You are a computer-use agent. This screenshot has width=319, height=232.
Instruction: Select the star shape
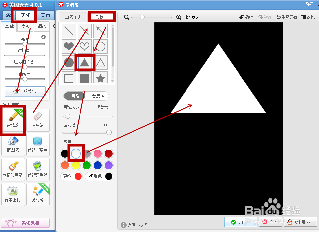click(100, 77)
